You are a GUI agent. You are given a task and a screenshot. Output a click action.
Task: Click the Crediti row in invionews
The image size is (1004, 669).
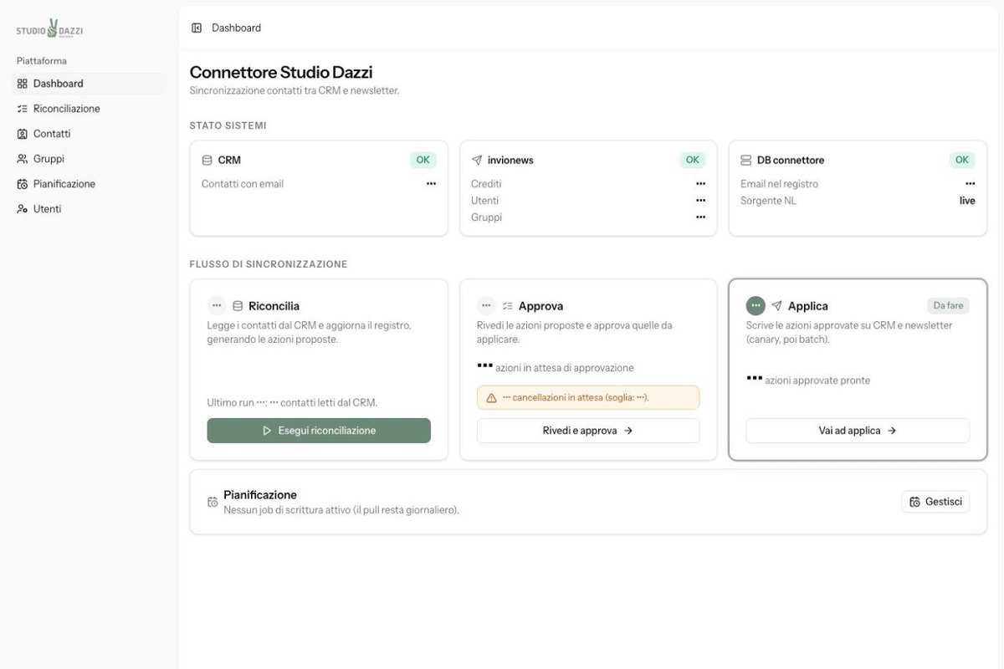click(588, 184)
